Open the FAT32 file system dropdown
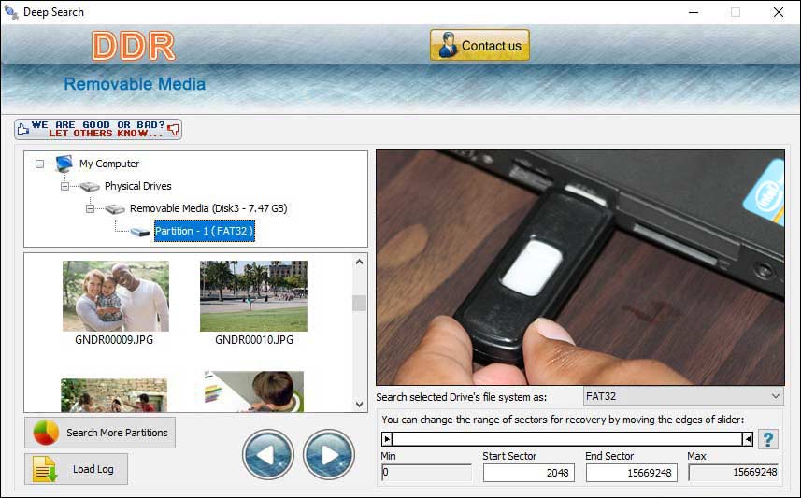The height and width of the screenshot is (498, 801). tap(683, 396)
